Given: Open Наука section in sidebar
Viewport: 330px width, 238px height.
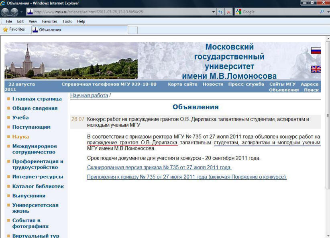Looking at the screenshot, I should pyautogui.click(x=20, y=137).
